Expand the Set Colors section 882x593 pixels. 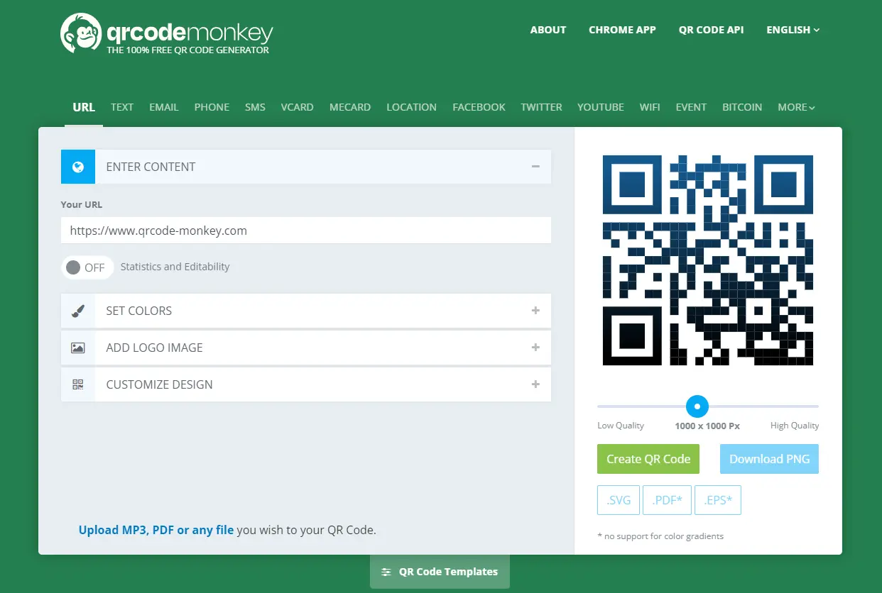535,311
